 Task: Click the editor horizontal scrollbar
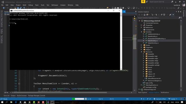pyautogui.click(x=72, y=92)
